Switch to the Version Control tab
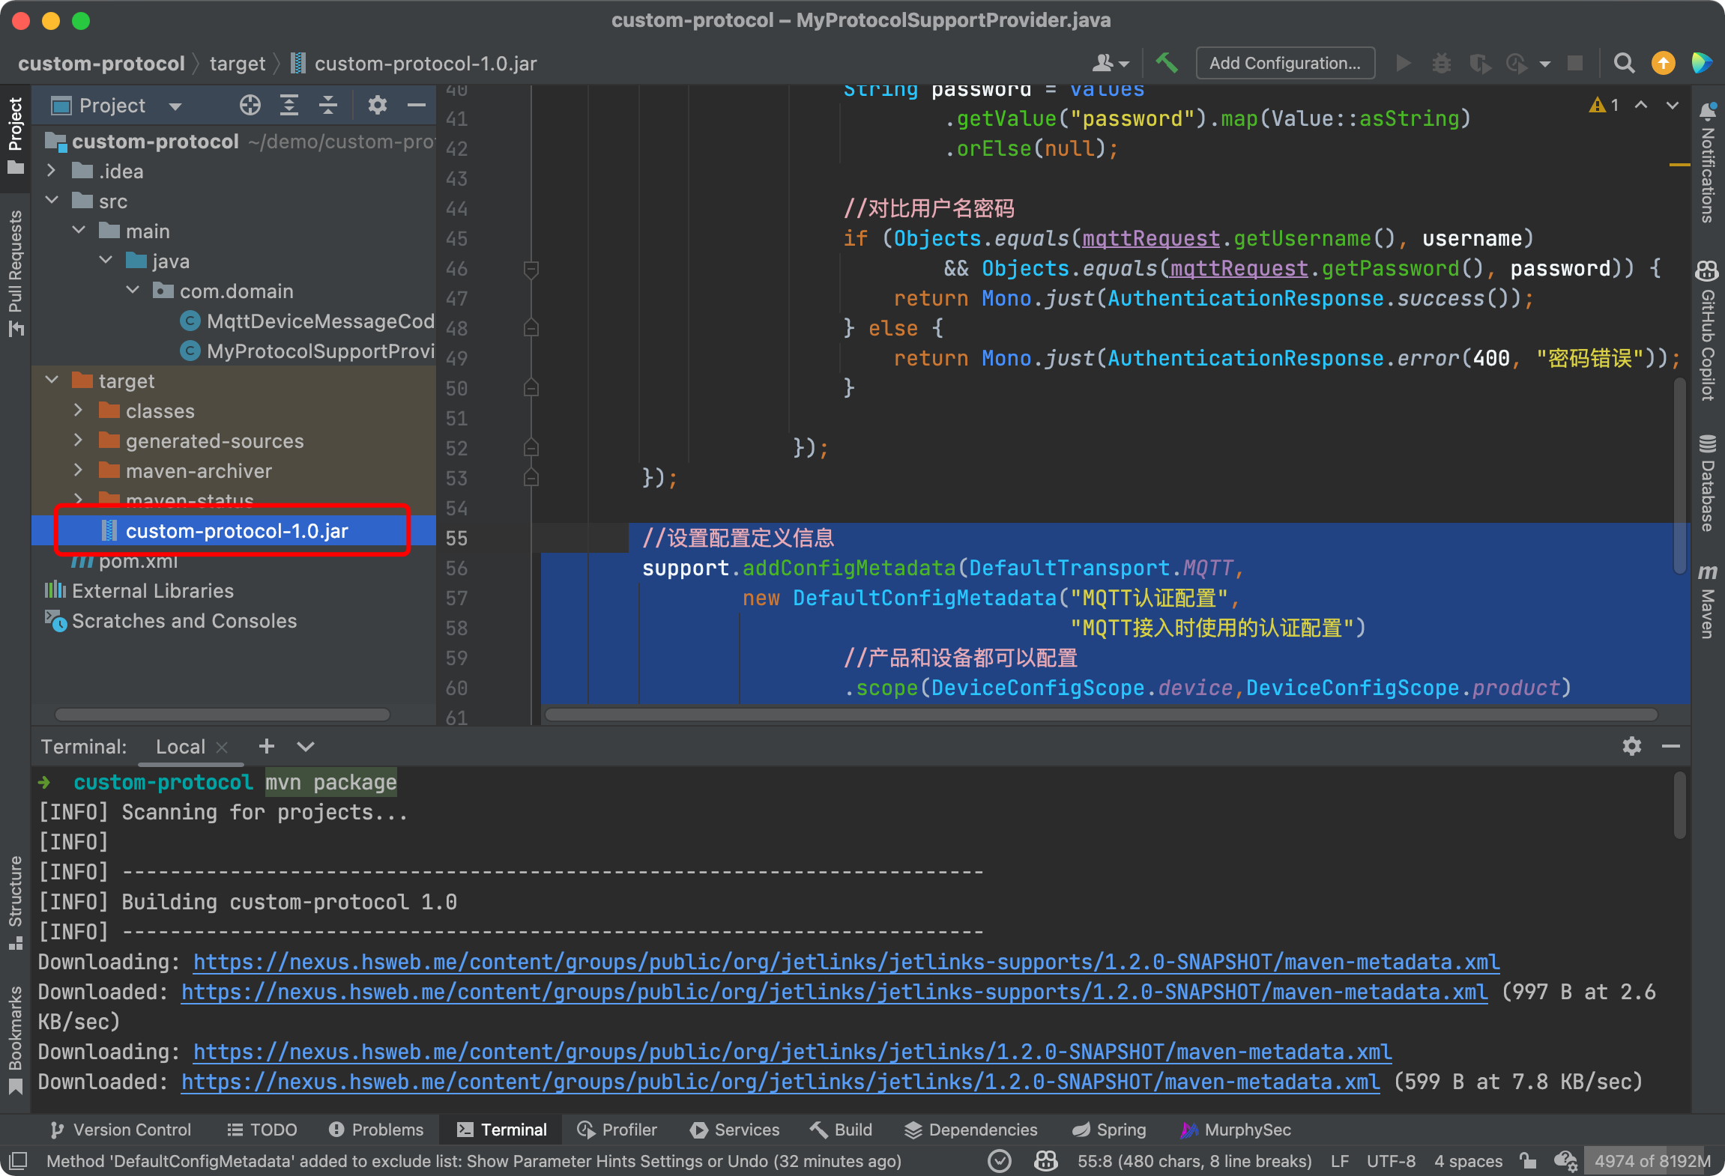1725x1176 pixels. coord(121,1130)
